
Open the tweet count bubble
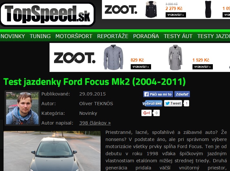point(186,103)
